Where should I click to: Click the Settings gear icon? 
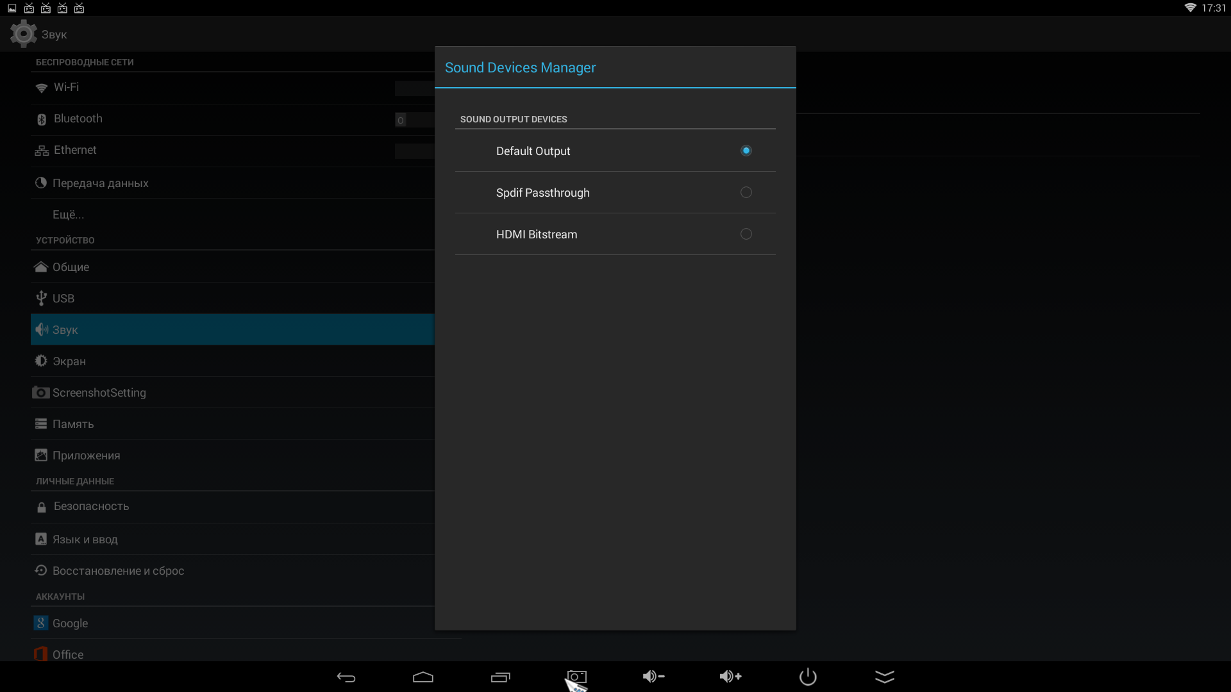24,34
